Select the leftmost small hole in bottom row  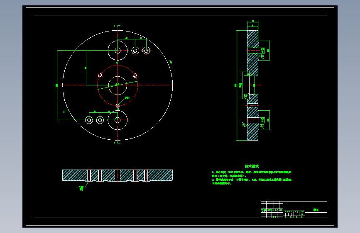pyautogui.click(x=89, y=120)
